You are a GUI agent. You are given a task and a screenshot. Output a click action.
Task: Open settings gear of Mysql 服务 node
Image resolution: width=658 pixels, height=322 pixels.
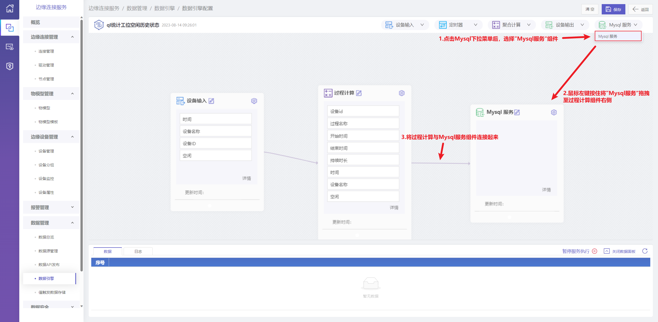point(554,112)
